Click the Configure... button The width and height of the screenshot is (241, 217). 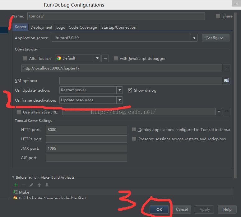(216, 38)
